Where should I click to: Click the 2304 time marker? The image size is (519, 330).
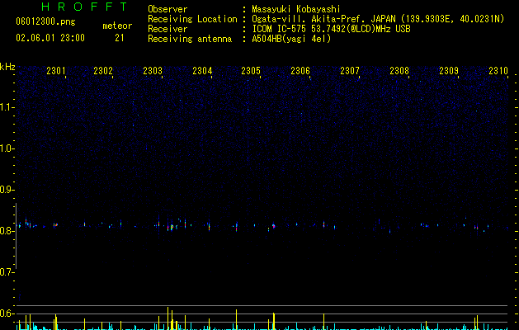202,71
